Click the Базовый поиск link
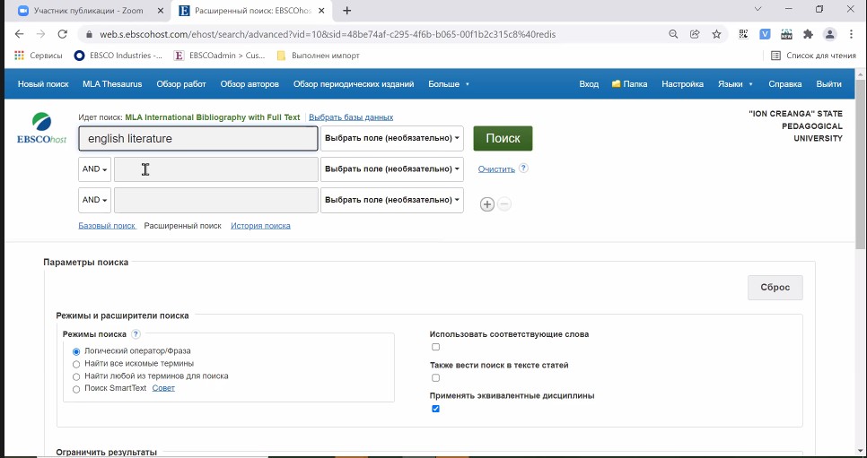Viewport: 867px width, 458px height. click(107, 225)
